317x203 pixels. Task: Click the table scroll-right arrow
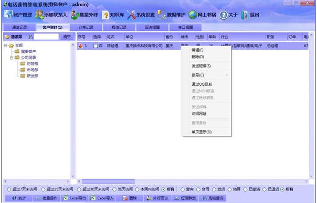click(307, 181)
